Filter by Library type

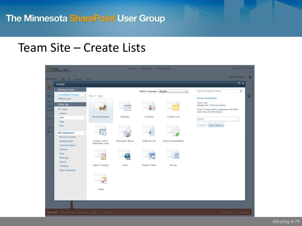coord(63,113)
